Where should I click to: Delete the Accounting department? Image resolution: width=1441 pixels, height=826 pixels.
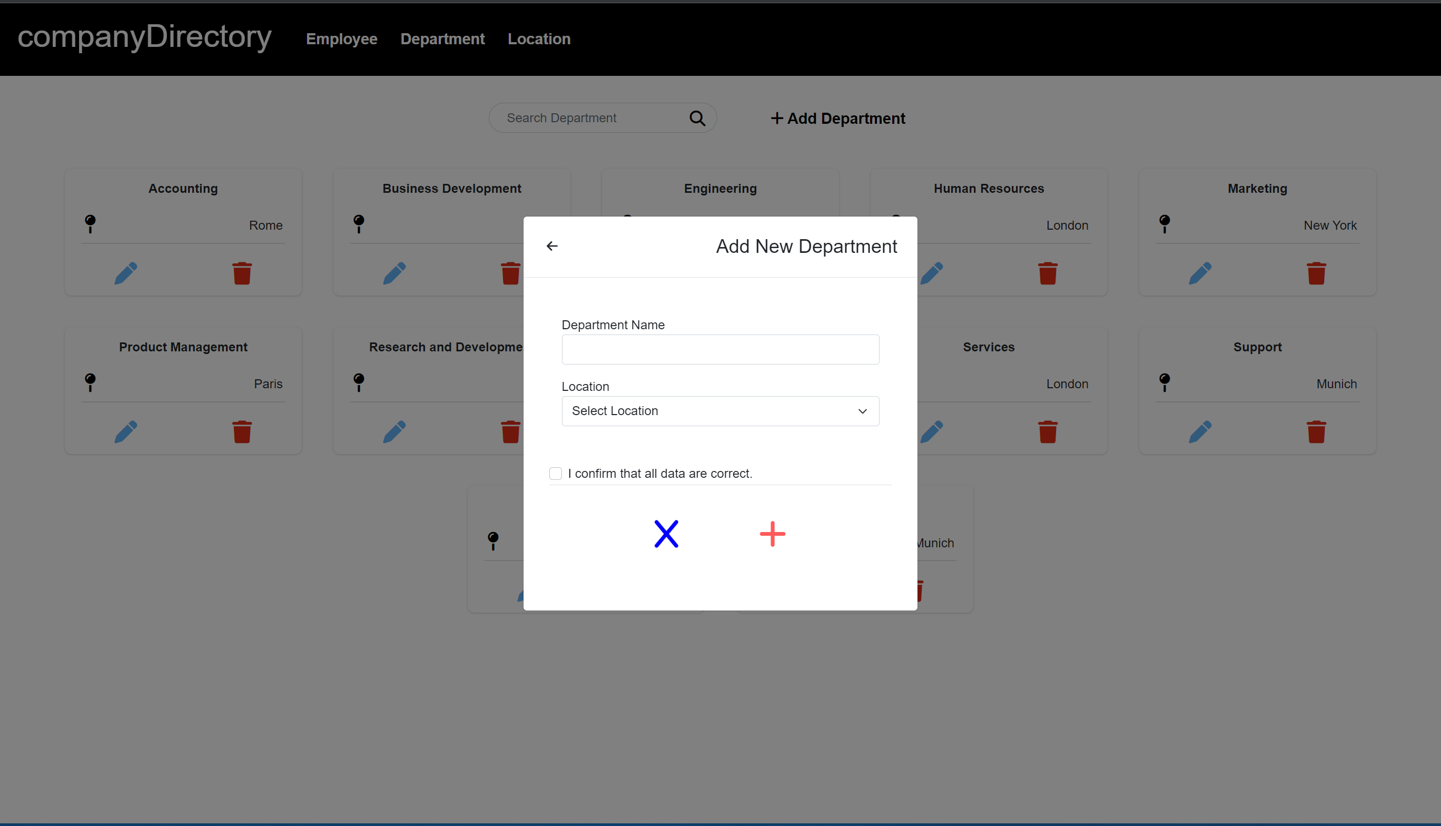[x=242, y=273]
